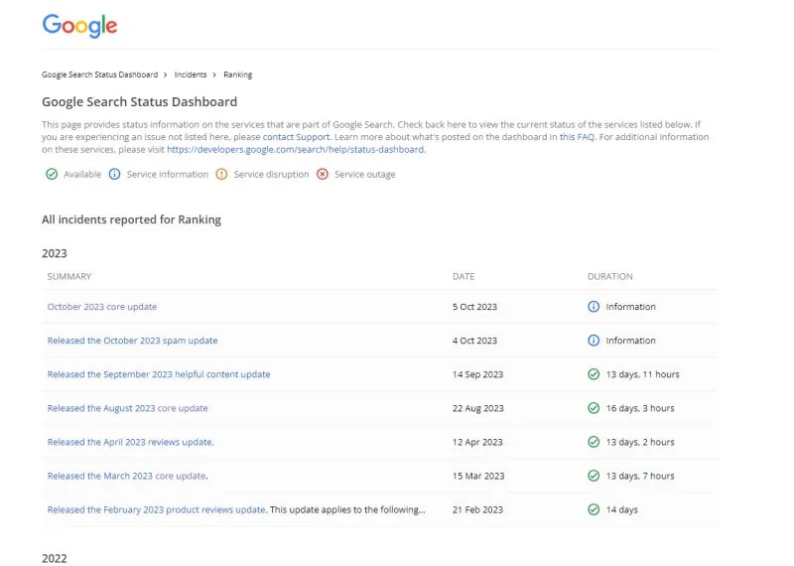Click the date 22 Aug 2023
The width and height of the screenshot is (794, 566).
478,408
